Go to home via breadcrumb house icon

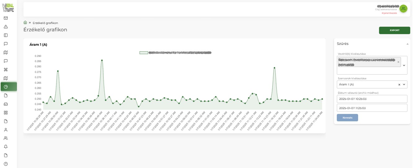coord(25,23)
